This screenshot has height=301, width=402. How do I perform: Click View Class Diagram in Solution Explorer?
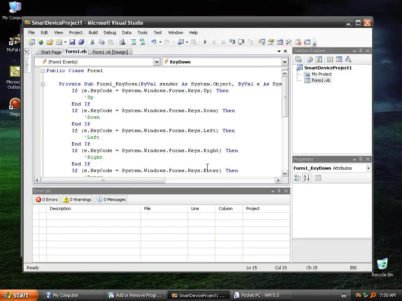coord(348,60)
